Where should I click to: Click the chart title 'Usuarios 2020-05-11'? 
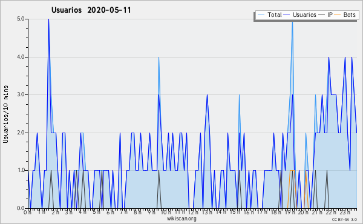coord(91,10)
